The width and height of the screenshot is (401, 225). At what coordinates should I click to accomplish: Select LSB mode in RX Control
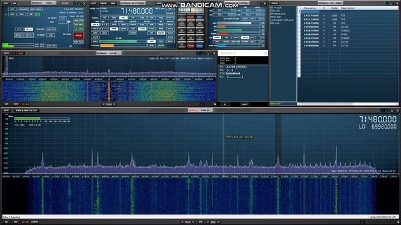pyautogui.click(x=152, y=18)
